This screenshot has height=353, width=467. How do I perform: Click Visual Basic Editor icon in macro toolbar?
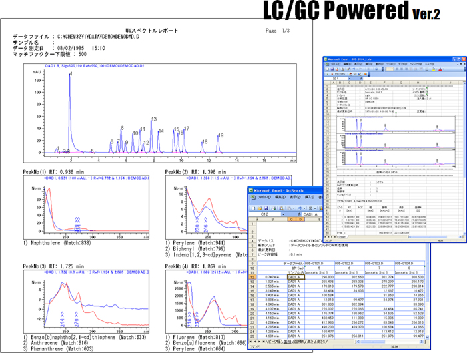coord(350,74)
